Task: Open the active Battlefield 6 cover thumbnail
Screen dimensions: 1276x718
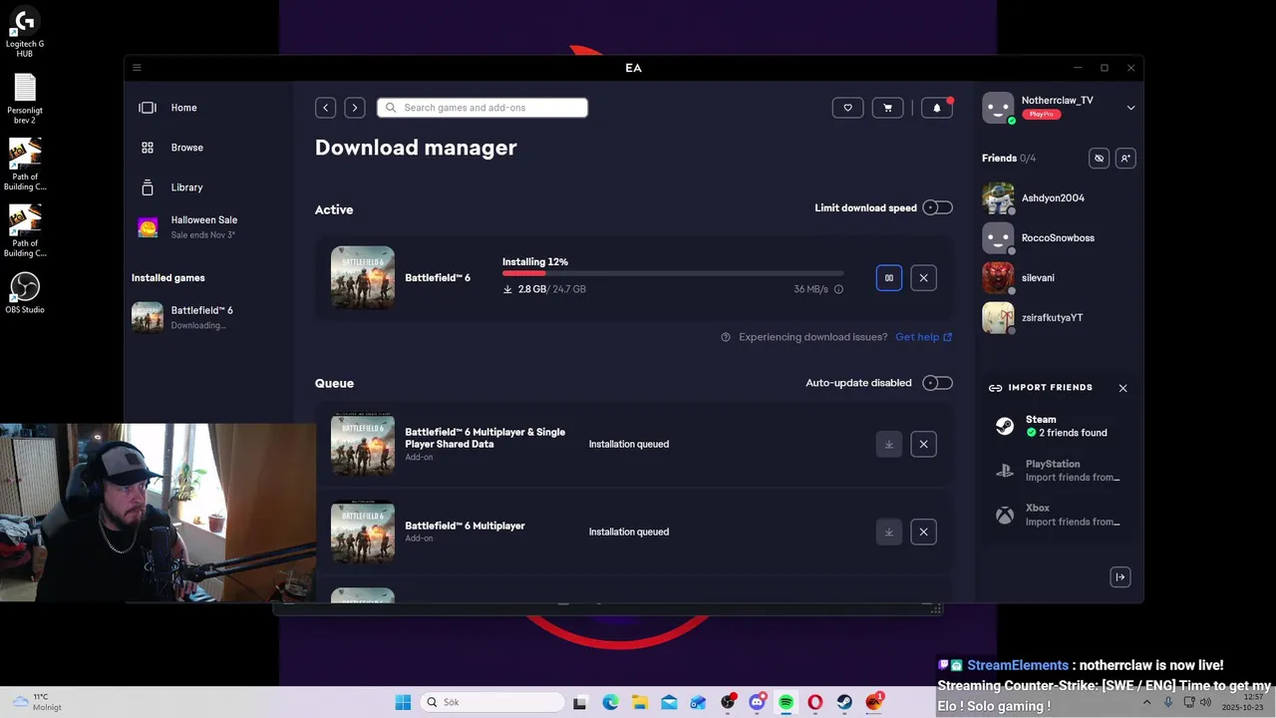Action: point(363,278)
